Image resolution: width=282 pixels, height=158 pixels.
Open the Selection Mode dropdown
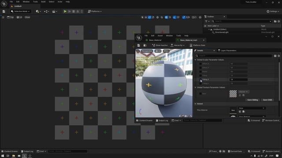(20, 11)
